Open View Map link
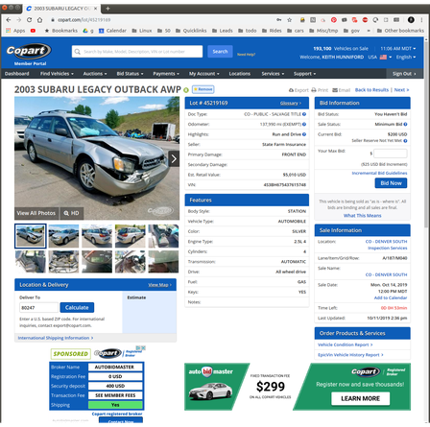The image size is (430, 427). click(159, 285)
